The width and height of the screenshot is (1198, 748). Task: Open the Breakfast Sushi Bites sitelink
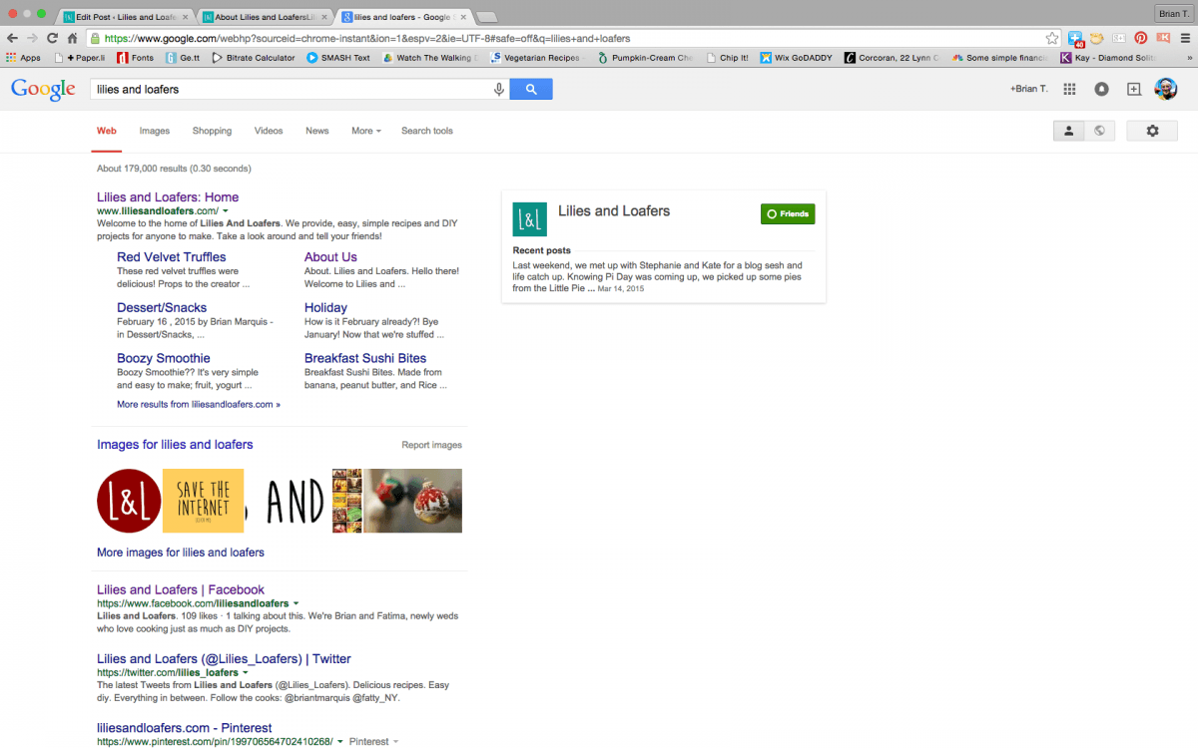[365, 358]
